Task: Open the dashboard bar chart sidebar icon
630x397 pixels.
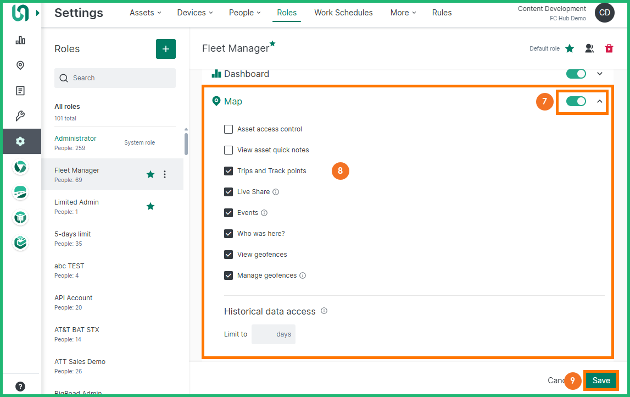Action: point(20,40)
